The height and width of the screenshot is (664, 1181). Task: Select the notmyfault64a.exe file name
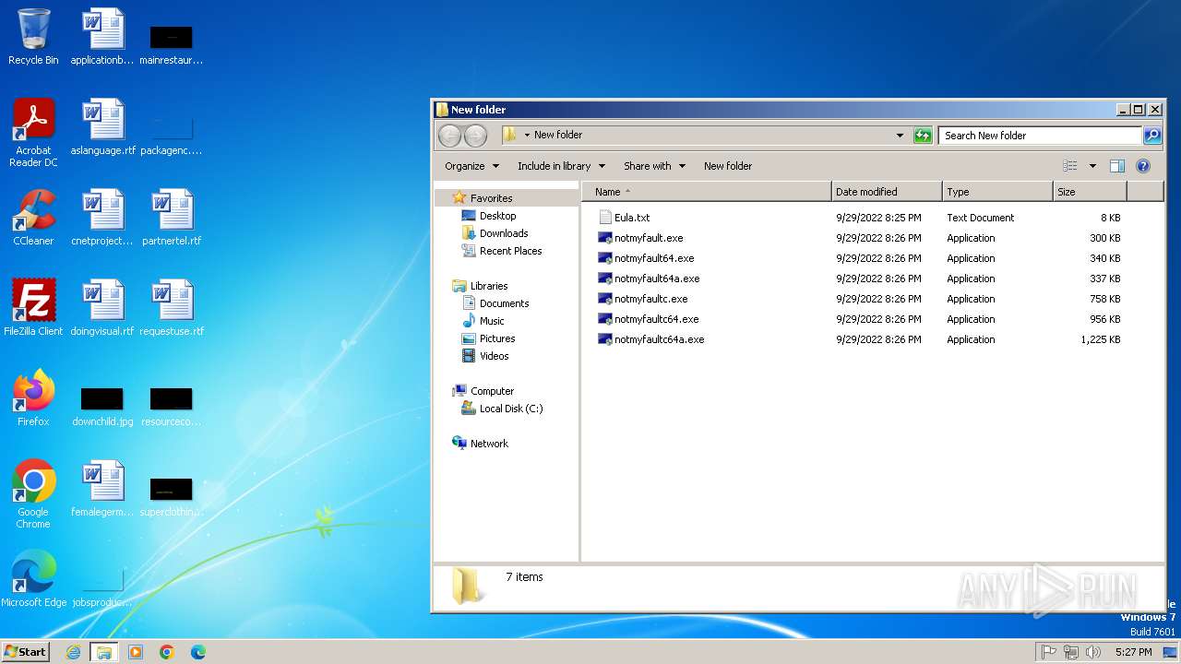pos(657,279)
